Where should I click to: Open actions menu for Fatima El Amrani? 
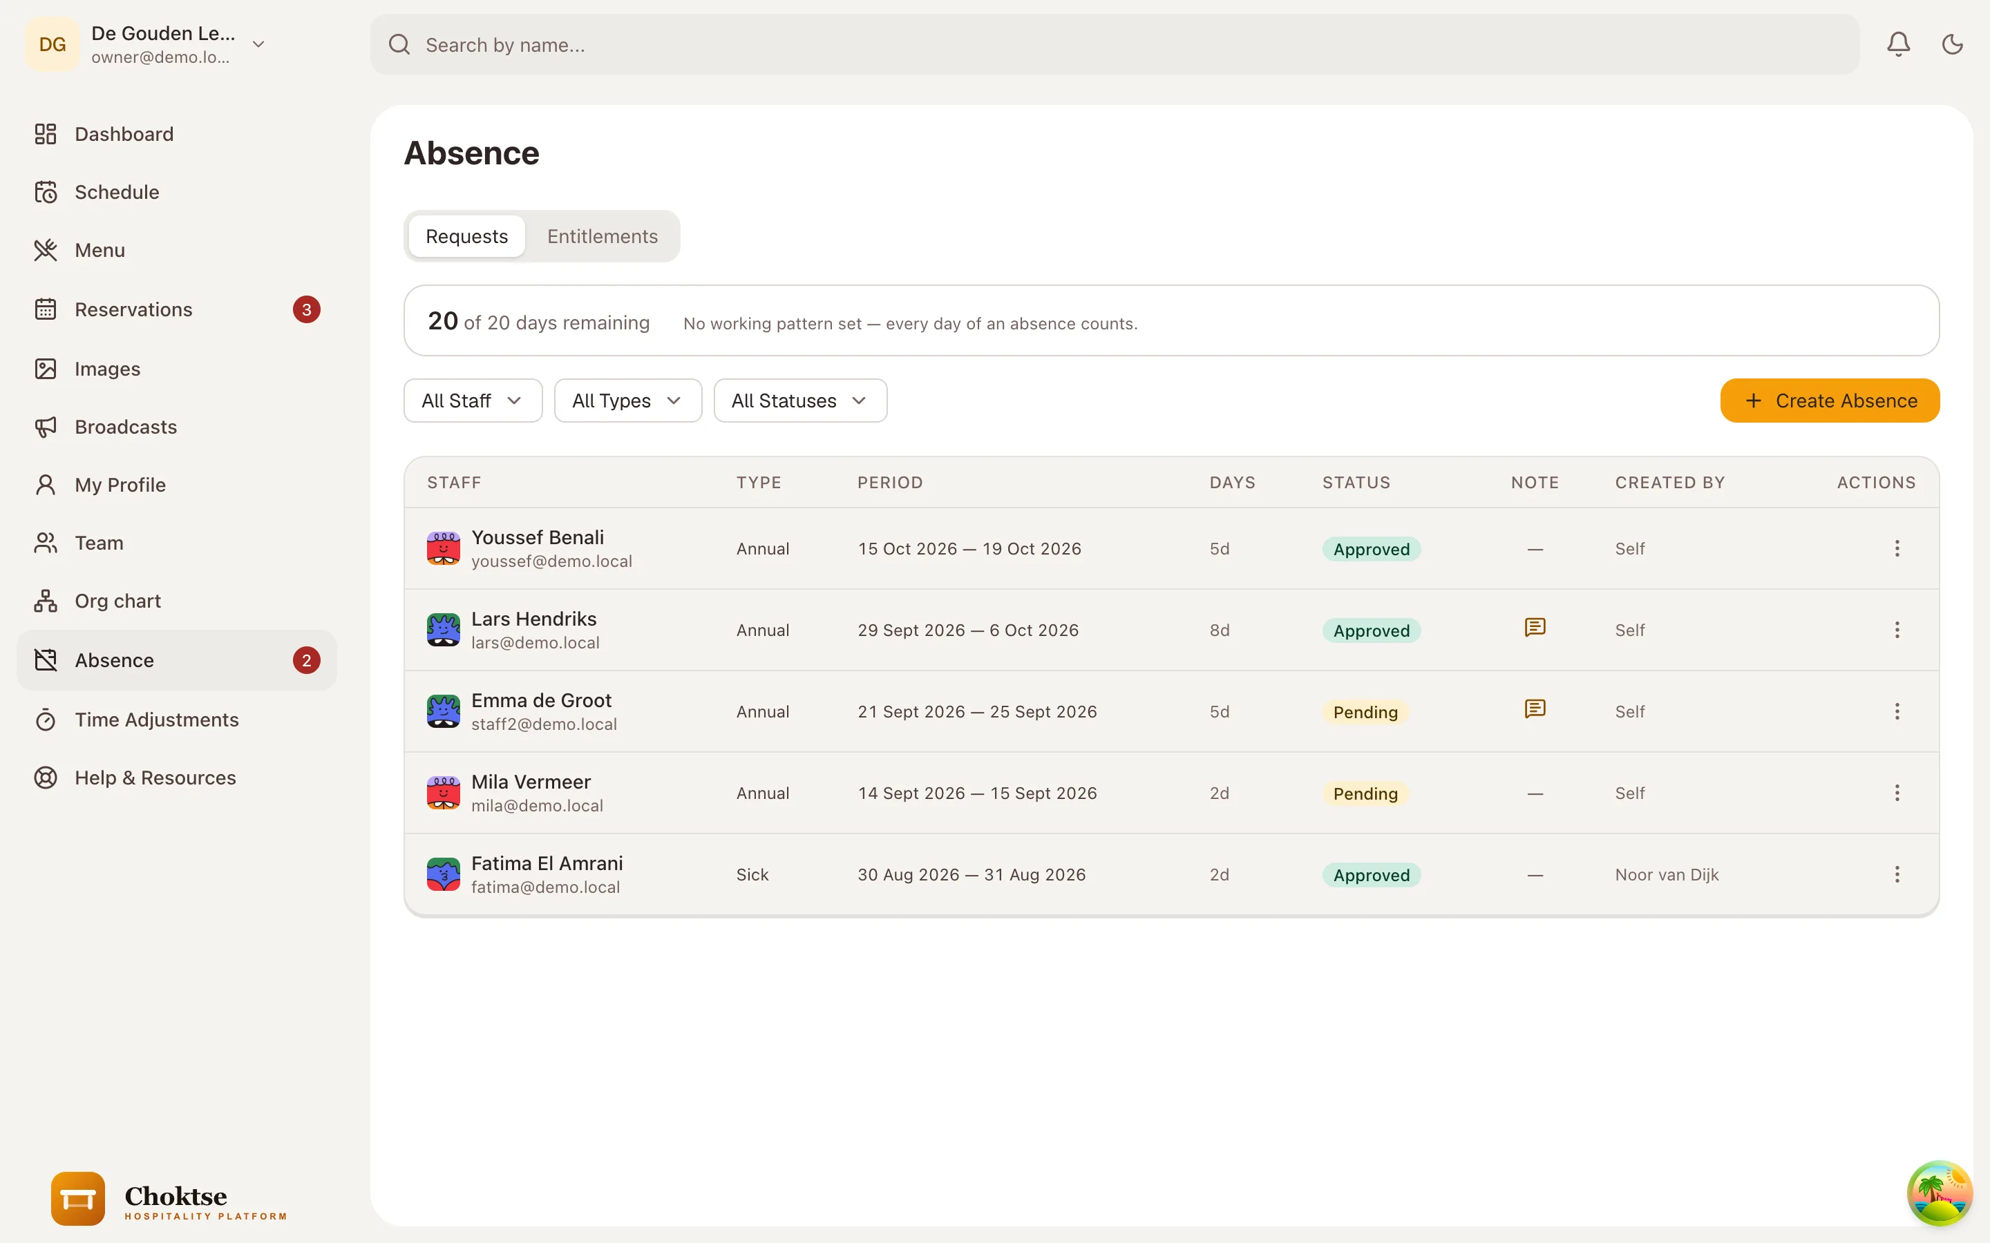point(1897,874)
